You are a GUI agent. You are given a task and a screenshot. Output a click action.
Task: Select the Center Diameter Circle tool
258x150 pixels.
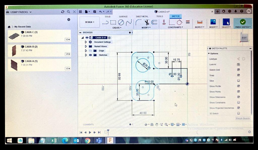click(121, 22)
